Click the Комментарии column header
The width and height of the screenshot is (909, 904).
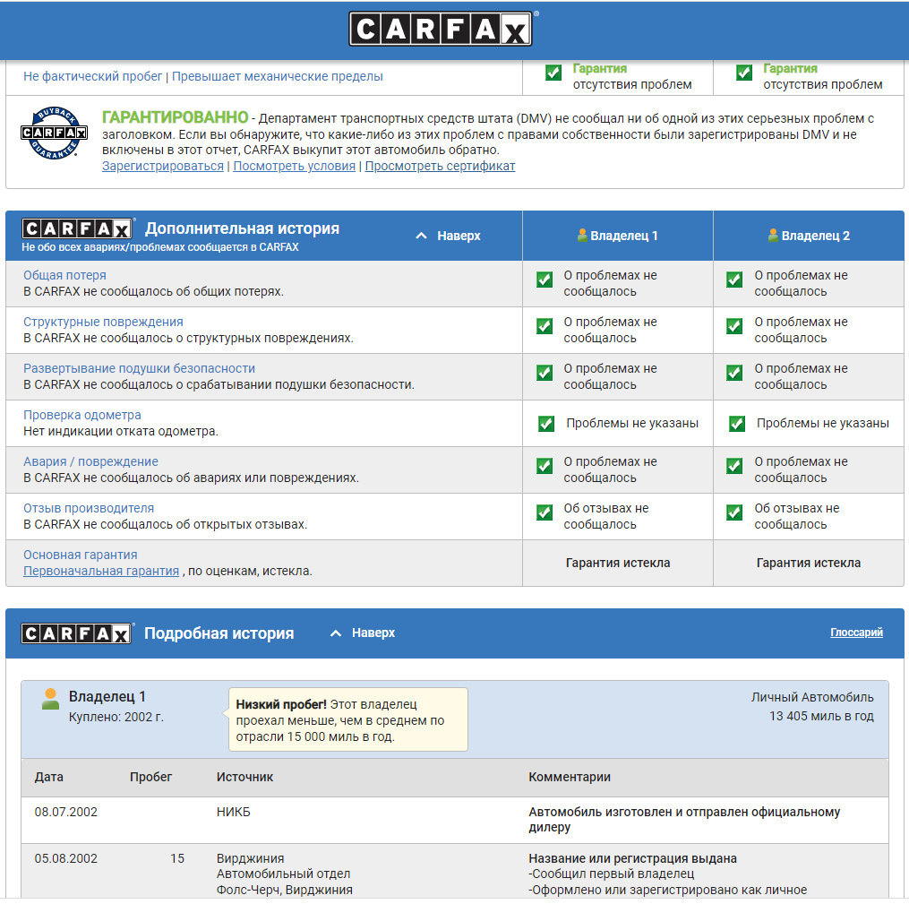[570, 777]
